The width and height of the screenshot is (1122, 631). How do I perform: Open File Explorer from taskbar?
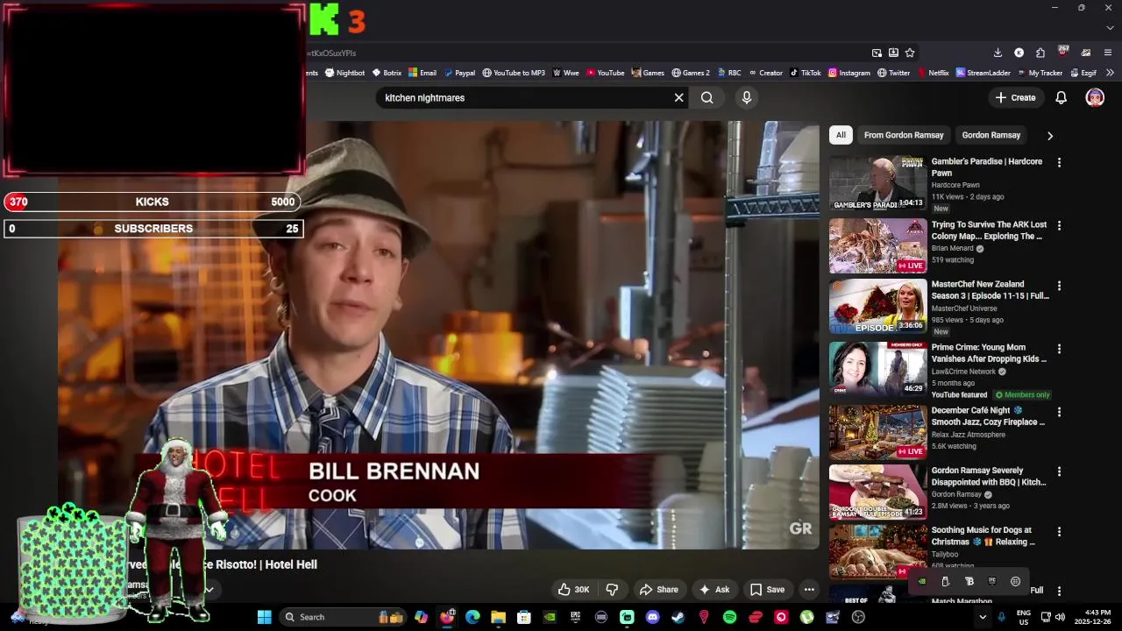(x=498, y=617)
